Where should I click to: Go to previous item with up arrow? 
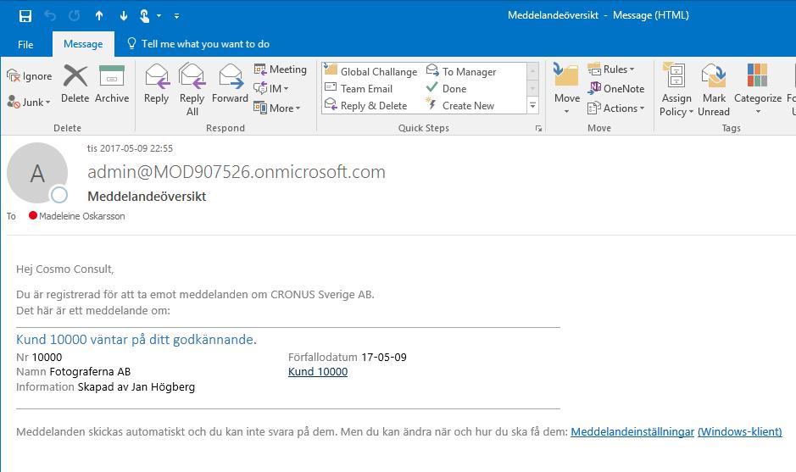click(99, 16)
